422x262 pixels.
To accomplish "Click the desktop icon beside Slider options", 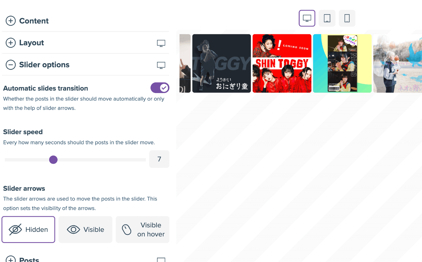I will tap(161, 65).
